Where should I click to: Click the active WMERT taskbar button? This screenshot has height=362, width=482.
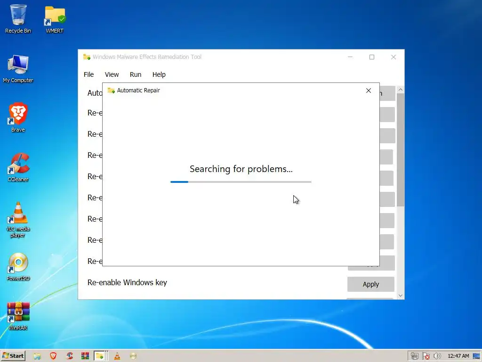101,356
